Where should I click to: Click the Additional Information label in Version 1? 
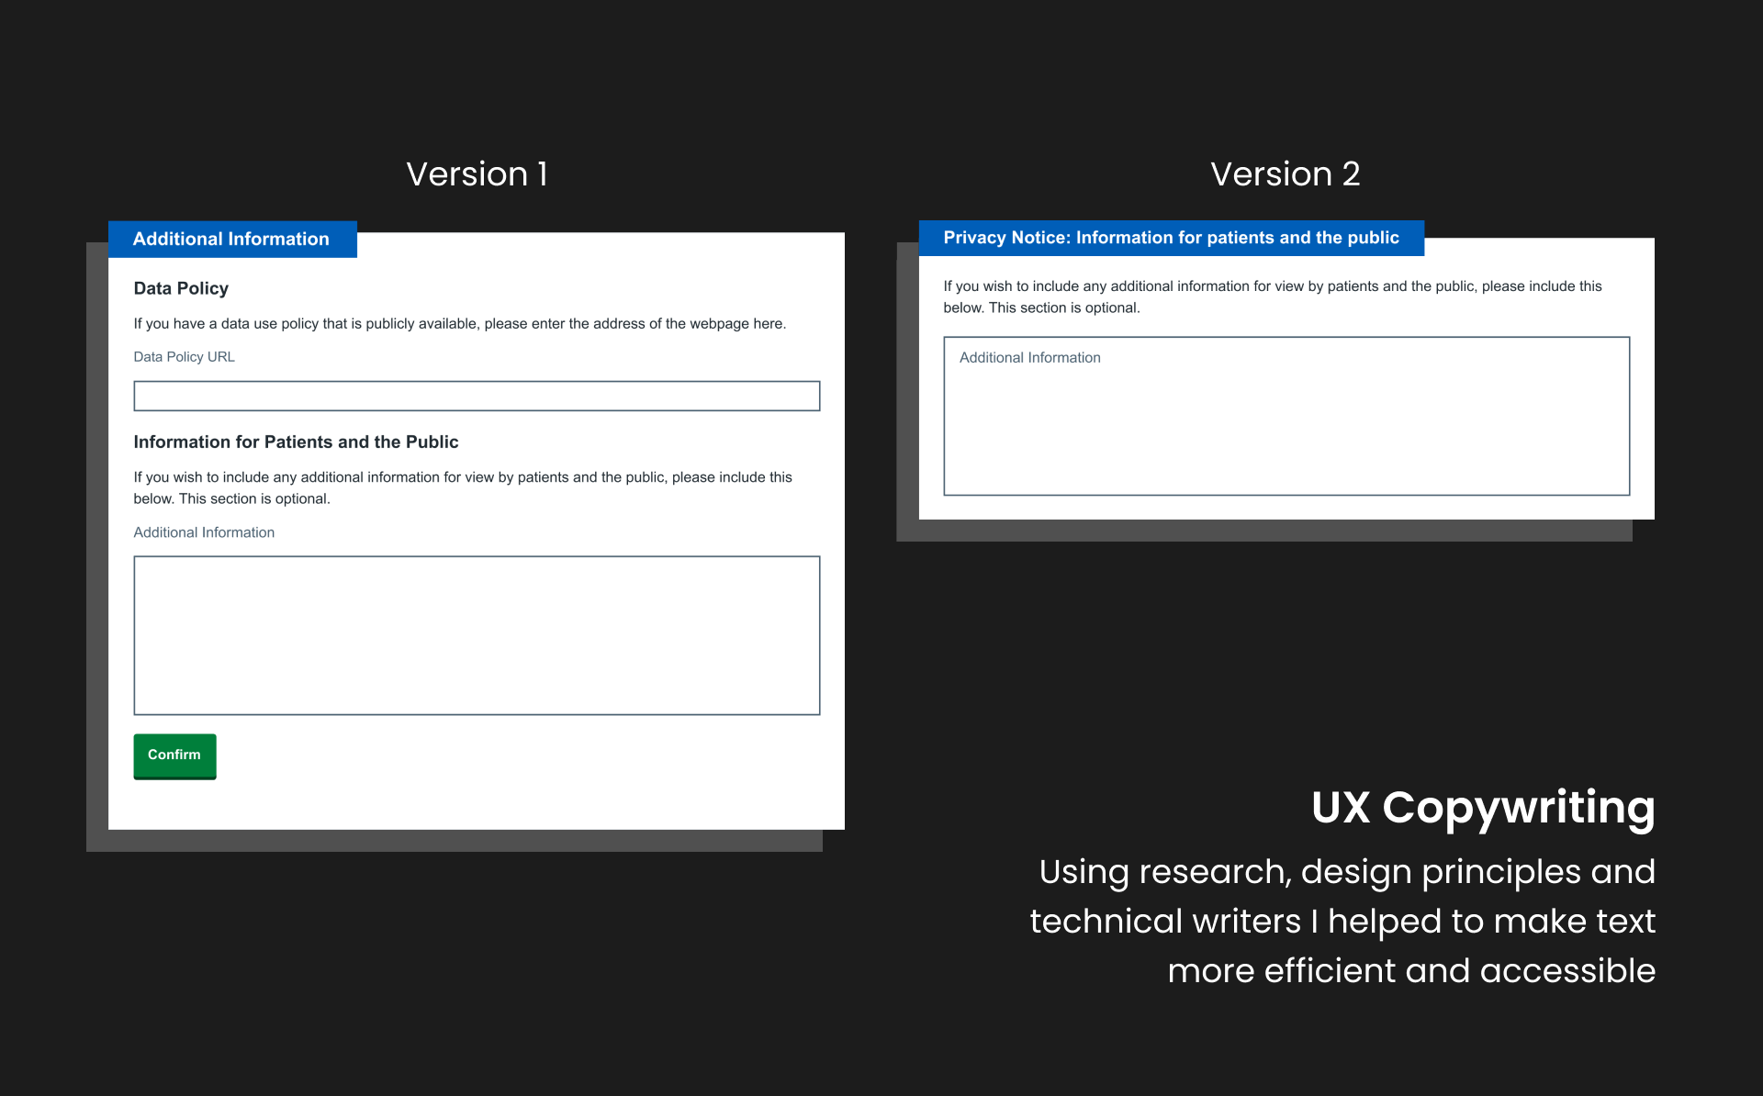(204, 532)
